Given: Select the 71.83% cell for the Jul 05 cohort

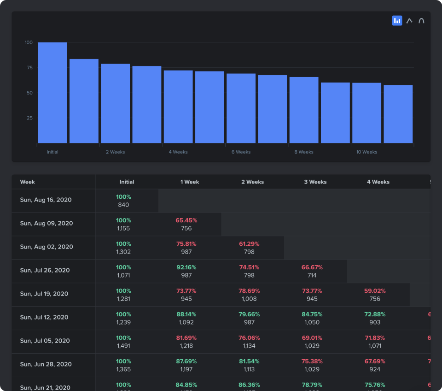Looking at the screenshot, I should coord(375,341).
